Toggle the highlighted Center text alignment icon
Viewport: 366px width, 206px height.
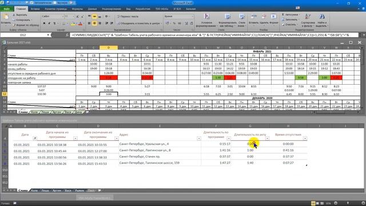94,23
